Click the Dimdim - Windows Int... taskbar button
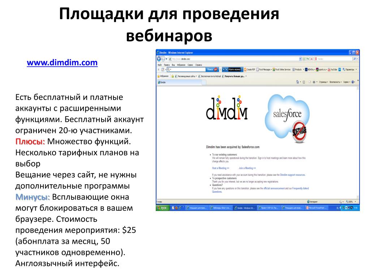Viewport: 370px width, 277px height. click(245, 208)
